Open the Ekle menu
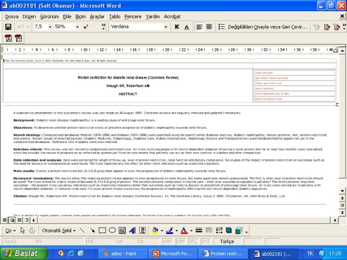Viewport: 347px width, 260px height. coord(67,16)
